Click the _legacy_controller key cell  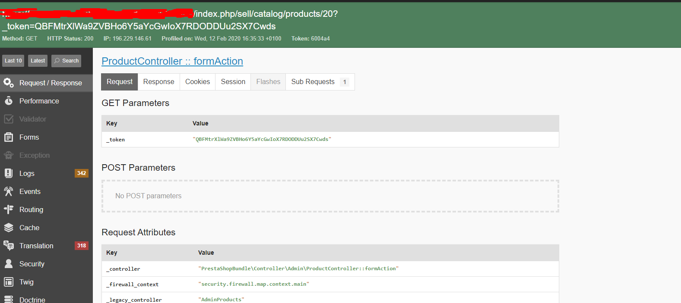pos(134,300)
